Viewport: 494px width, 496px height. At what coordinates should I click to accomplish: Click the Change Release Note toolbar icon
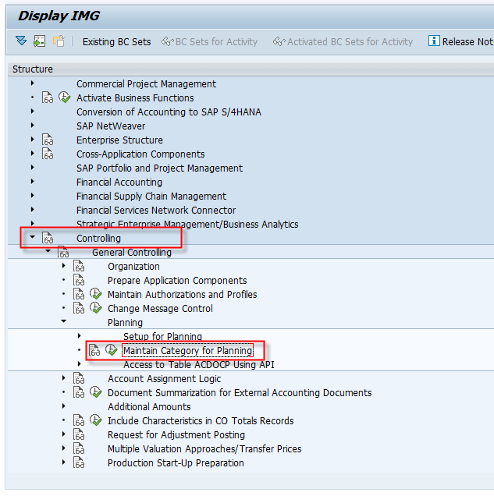(59, 41)
